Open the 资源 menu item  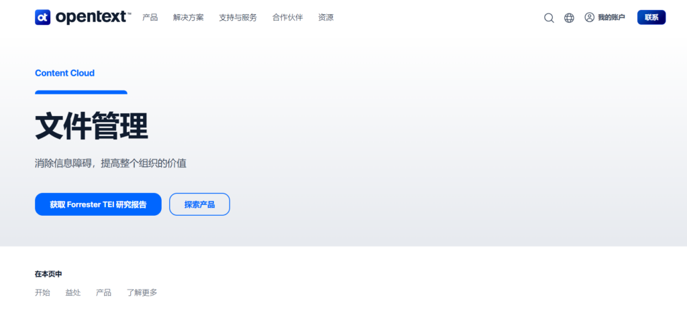(x=325, y=17)
